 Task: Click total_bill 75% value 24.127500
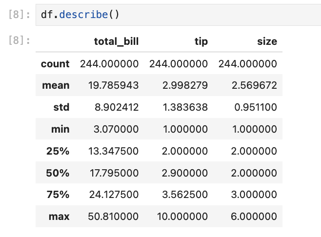(114, 195)
